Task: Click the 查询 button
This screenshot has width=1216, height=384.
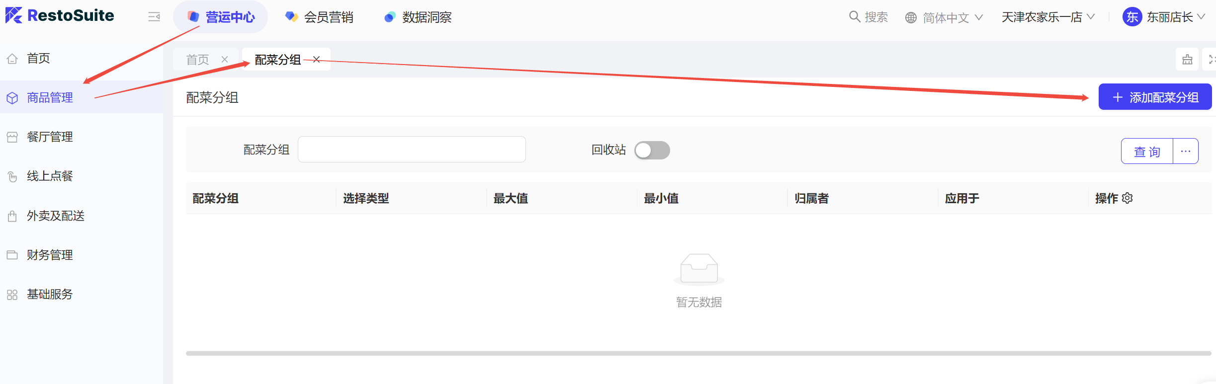Action: tap(1147, 151)
